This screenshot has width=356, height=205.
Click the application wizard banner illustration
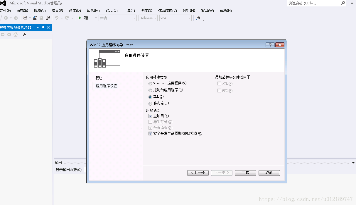pyautogui.click(x=107, y=58)
